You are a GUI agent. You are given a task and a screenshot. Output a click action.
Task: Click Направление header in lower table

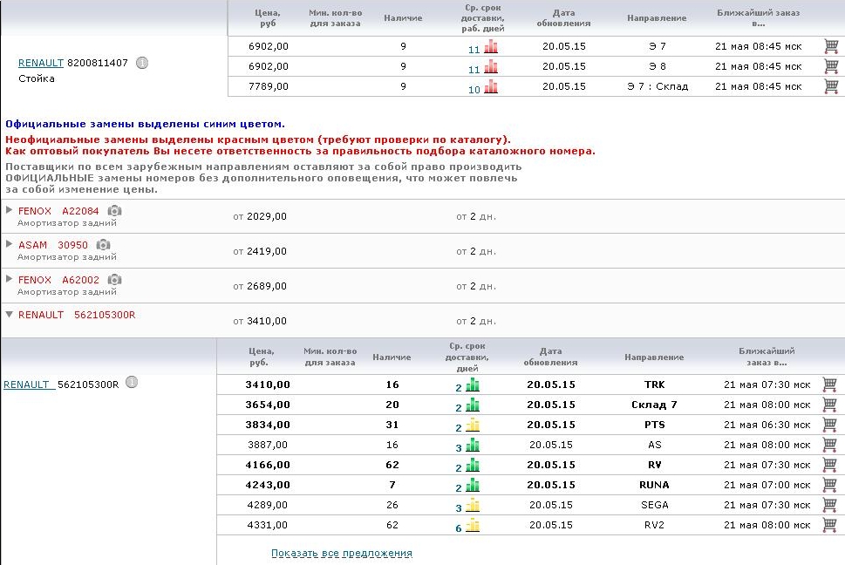[x=654, y=357]
